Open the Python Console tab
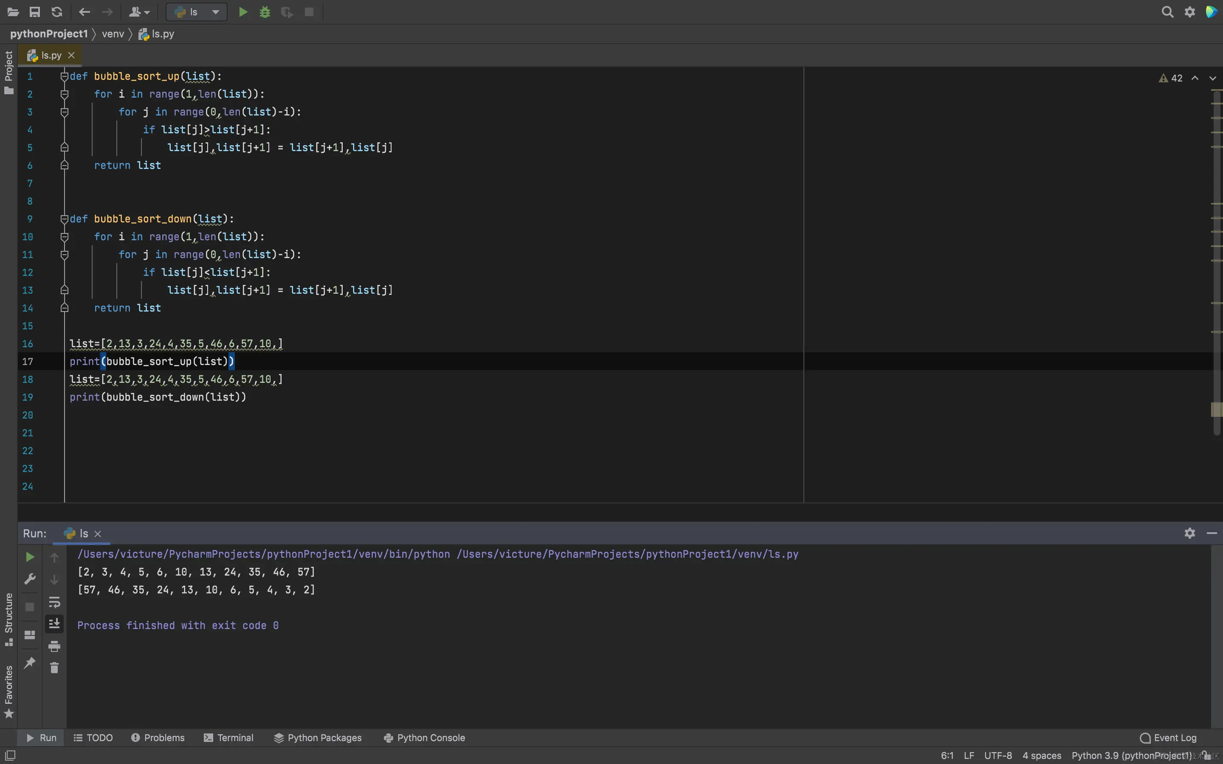 pyautogui.click(x=425, y=738)
